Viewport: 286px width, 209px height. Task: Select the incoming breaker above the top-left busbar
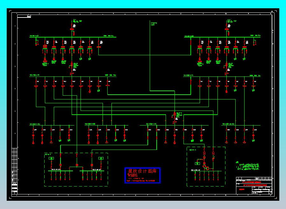click(x=72, y=29)
